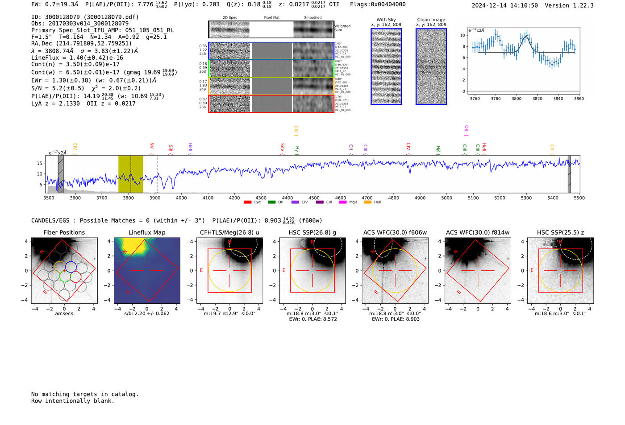Open the Fiber Positions panel
The height and width of the screenshot is (425, 625).
point(64,271)
